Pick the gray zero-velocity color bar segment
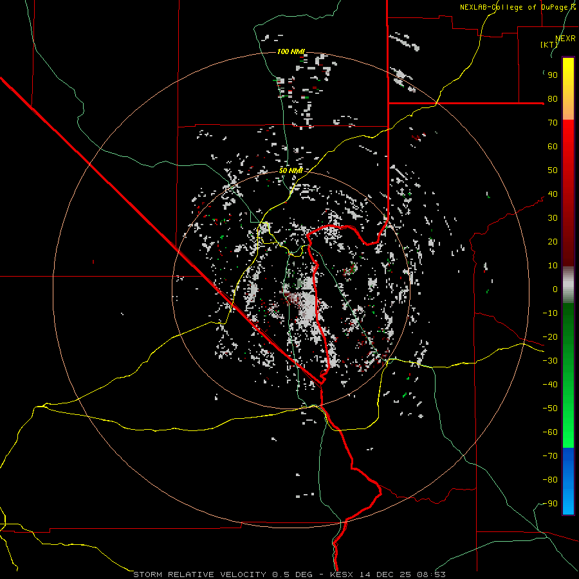Viewport: 579px width, 579px height. point(568,284)
